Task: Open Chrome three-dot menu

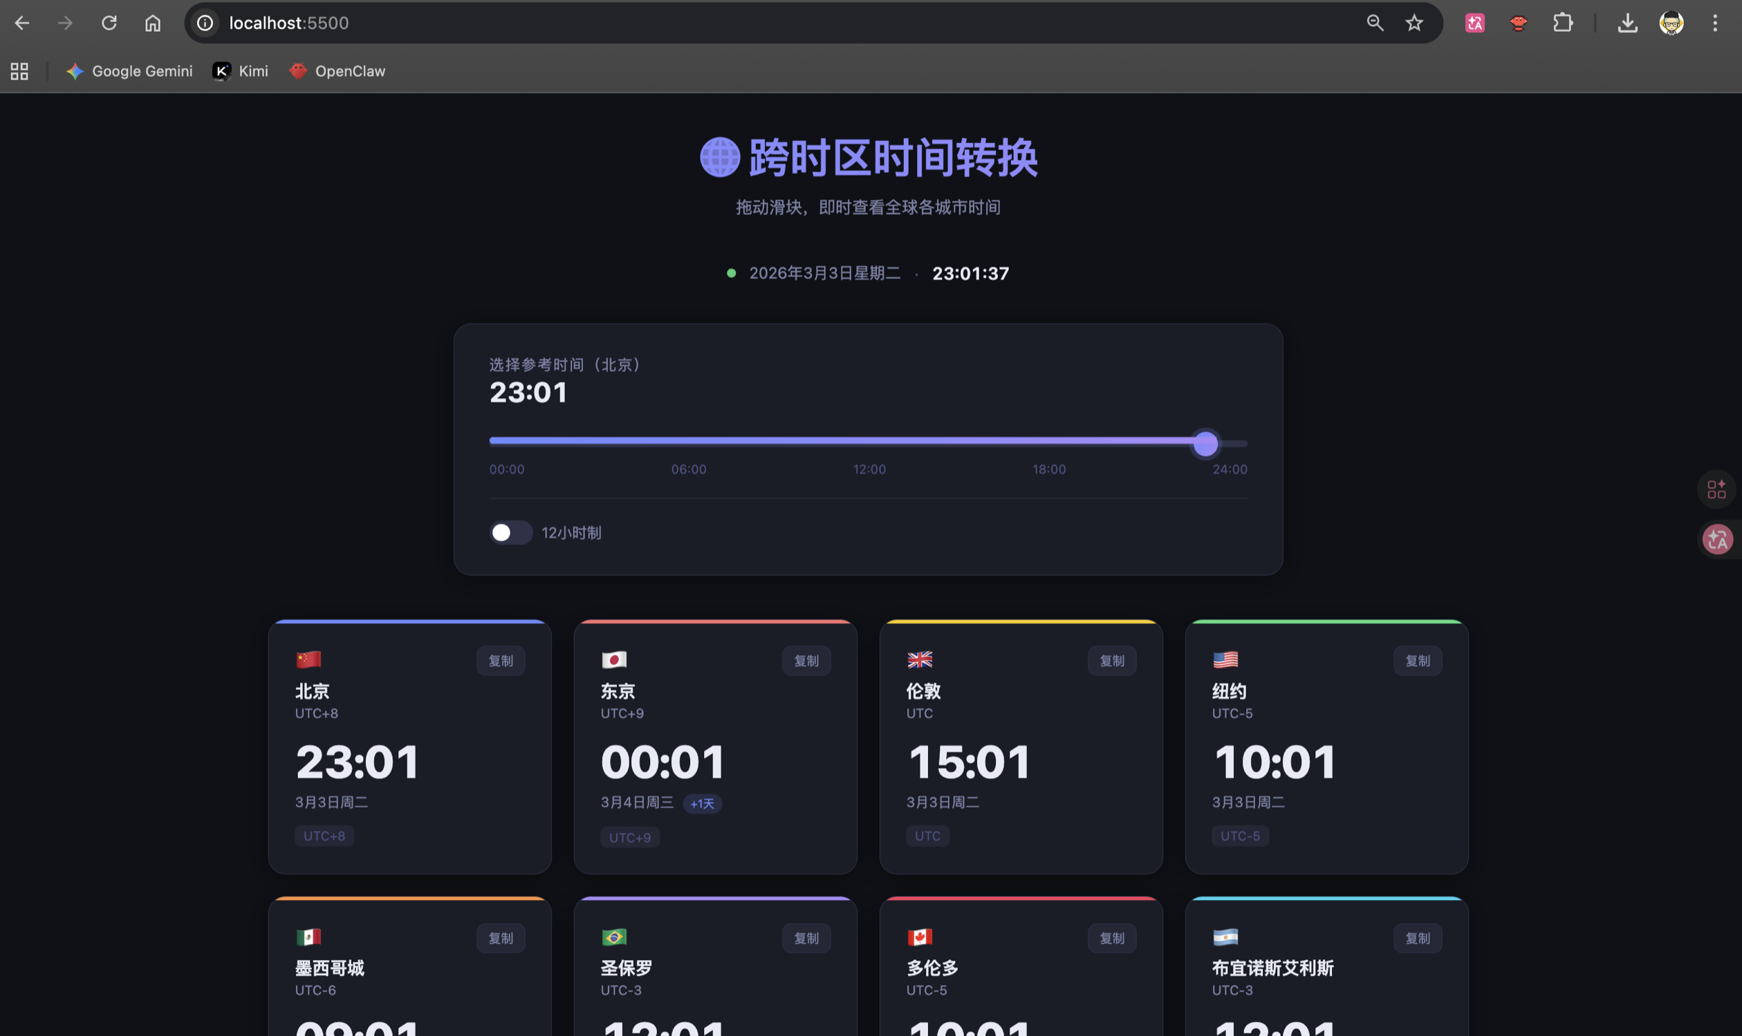Action: pos(1714,23)
